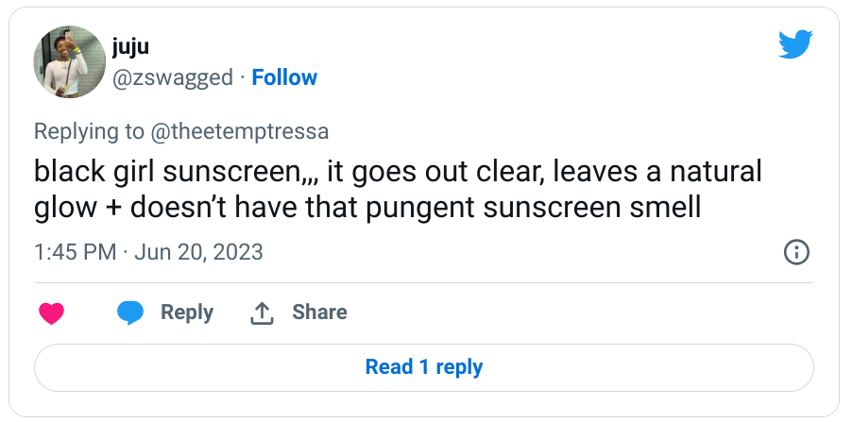Open the tweet timestamp 1:45 PM

(75, 252)
